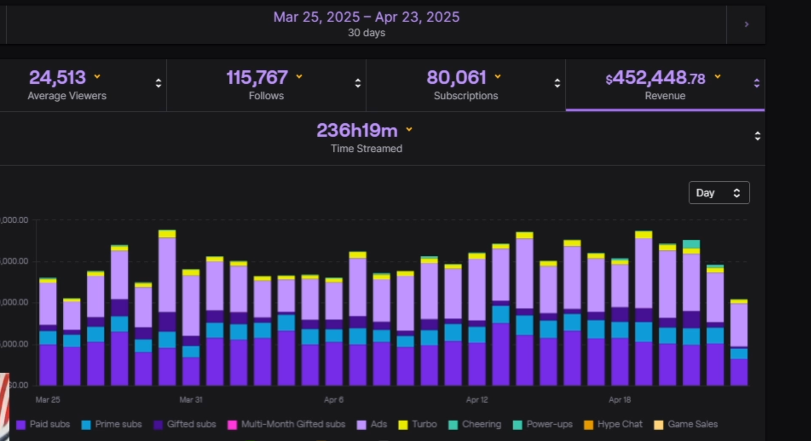This screenshot has width=811, height=441.
Task: Click yellow trend arrow next to 236h19m
Action: [409, 130]
